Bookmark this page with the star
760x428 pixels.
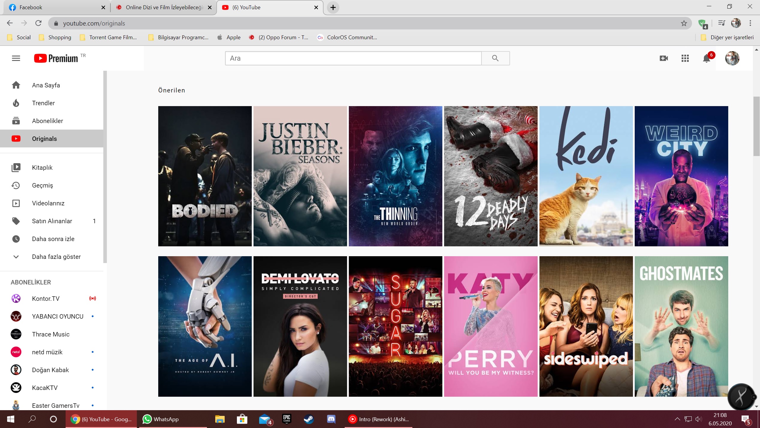684,23
